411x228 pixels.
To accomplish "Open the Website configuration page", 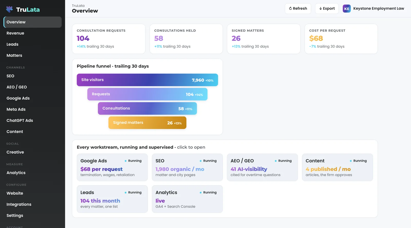I will tap(33, 193).
